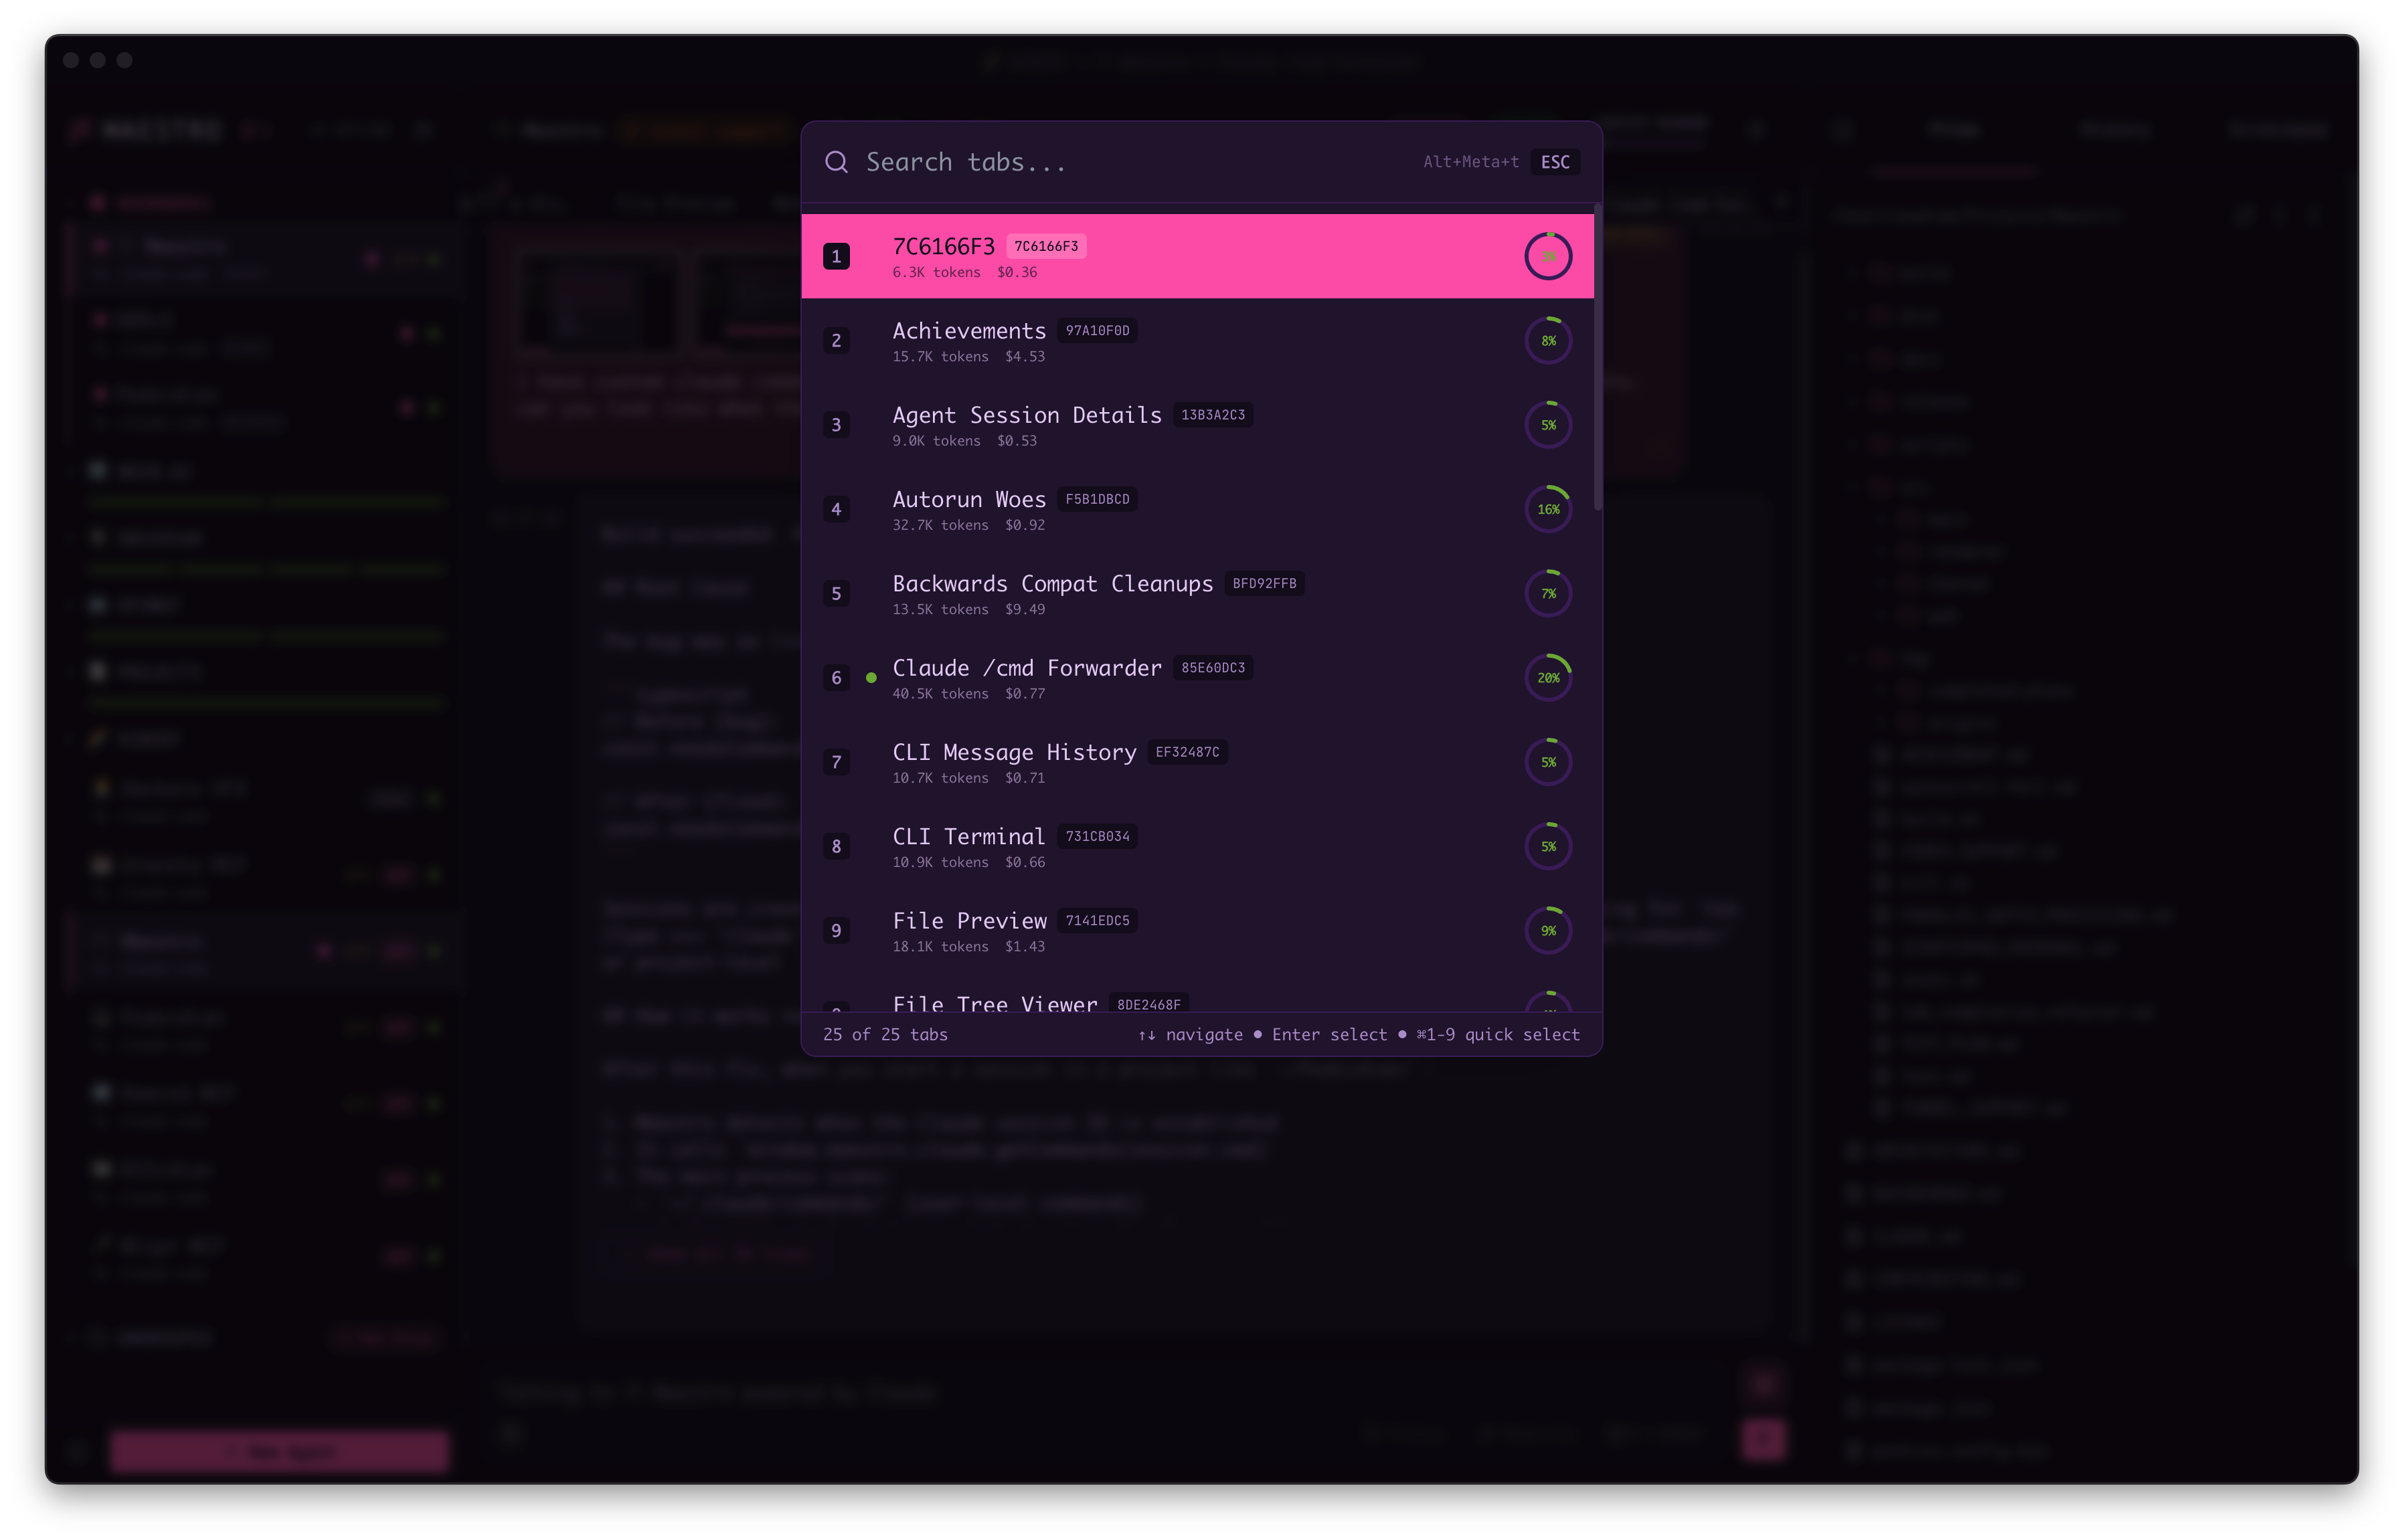Click the F5B1DBCD hash badge on Autorun Woes
This screenshot has height=1540, width=2404.
pos(1098,499)
